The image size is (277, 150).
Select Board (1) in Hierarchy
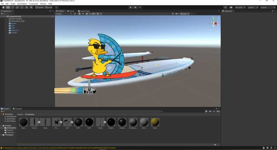coord(15,30)
